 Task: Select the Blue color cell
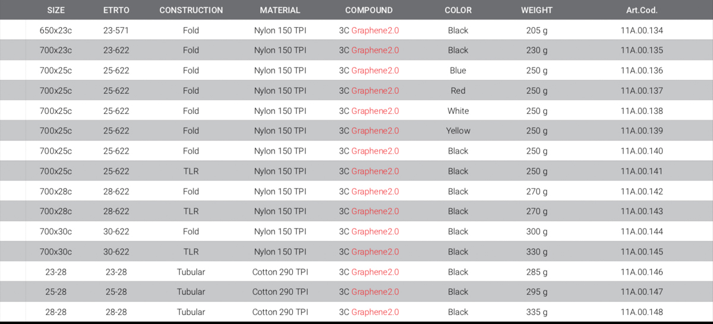pyautogui.click(x=458, y=71)
